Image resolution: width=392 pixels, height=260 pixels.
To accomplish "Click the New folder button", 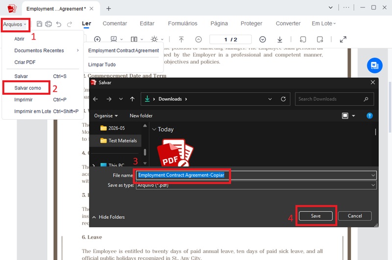I will point(141,116).
